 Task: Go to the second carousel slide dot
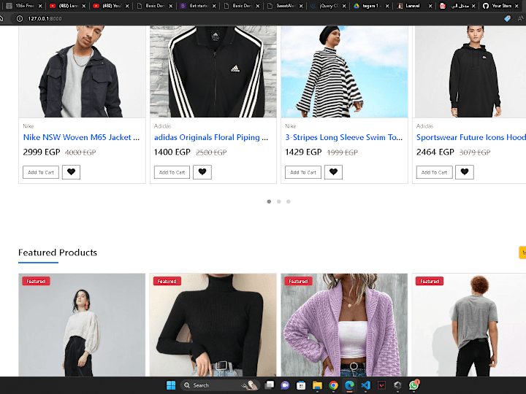point(279,201)
